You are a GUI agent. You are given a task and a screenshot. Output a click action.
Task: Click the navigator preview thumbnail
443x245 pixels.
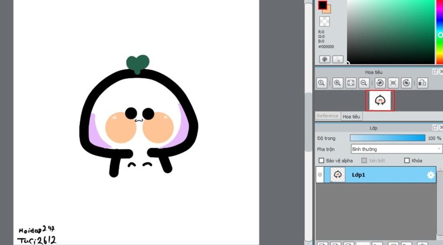pos(380,101)
